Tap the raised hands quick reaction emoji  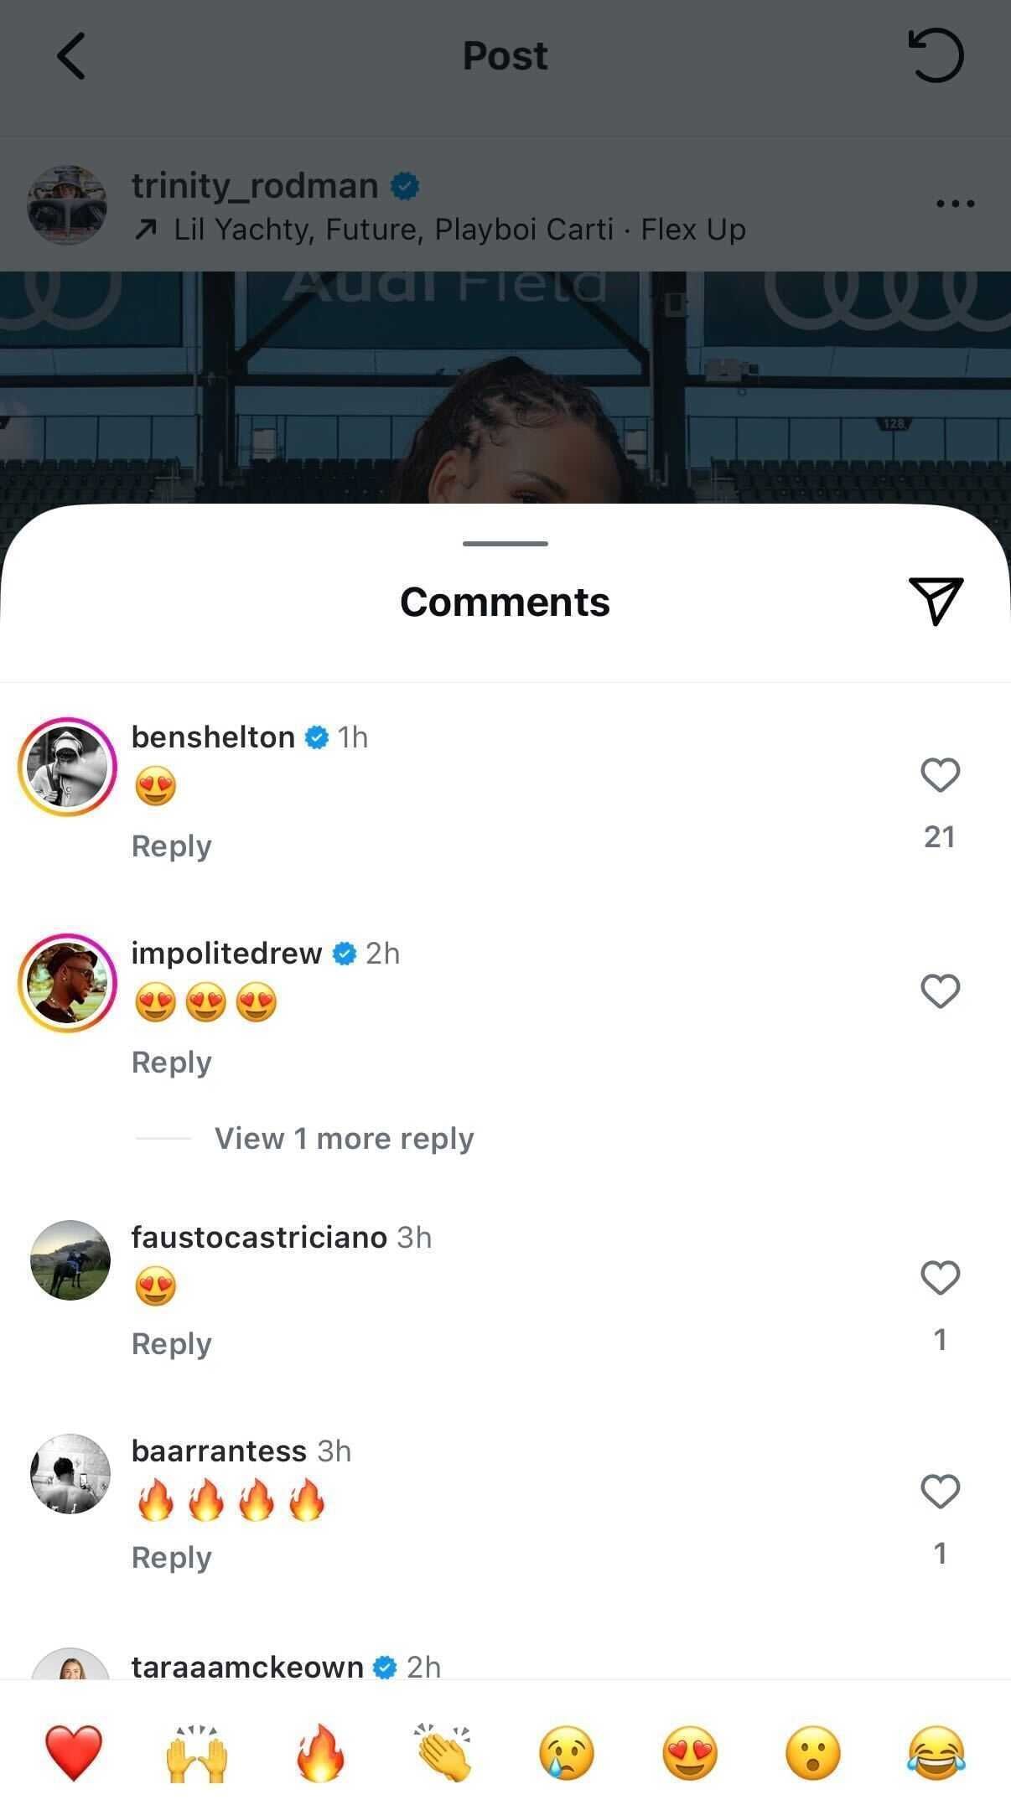click(x=197, y=1752)
